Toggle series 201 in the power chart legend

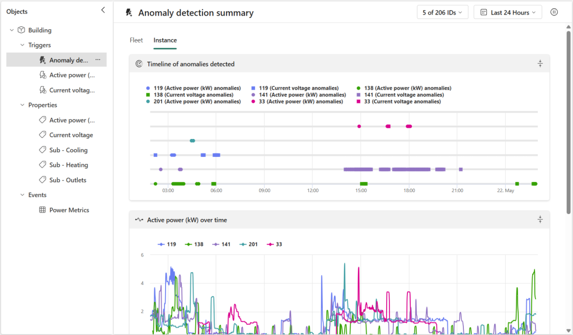248,244
